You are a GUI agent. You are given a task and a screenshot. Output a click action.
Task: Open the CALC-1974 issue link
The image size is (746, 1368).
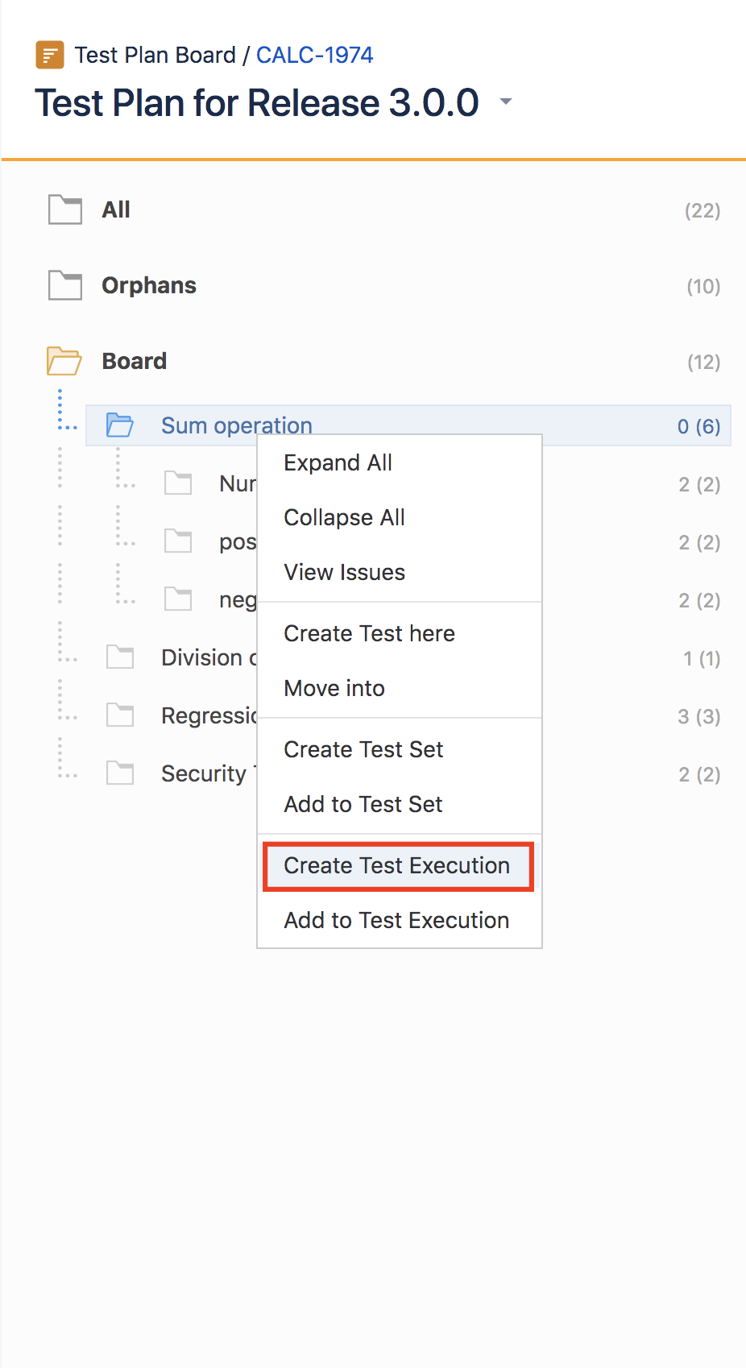click(315, 55)
